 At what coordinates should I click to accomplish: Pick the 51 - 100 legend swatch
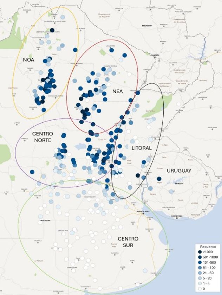point(200,268)
